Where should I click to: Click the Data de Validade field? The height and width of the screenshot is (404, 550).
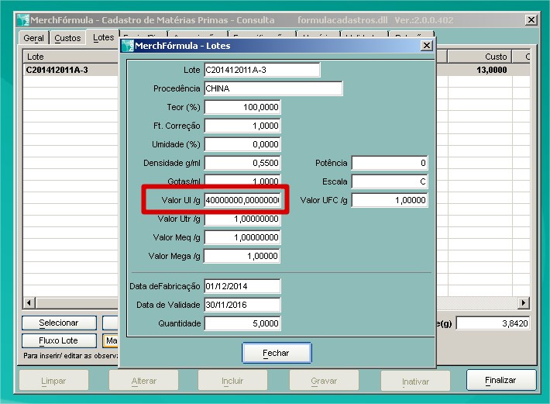242,305
